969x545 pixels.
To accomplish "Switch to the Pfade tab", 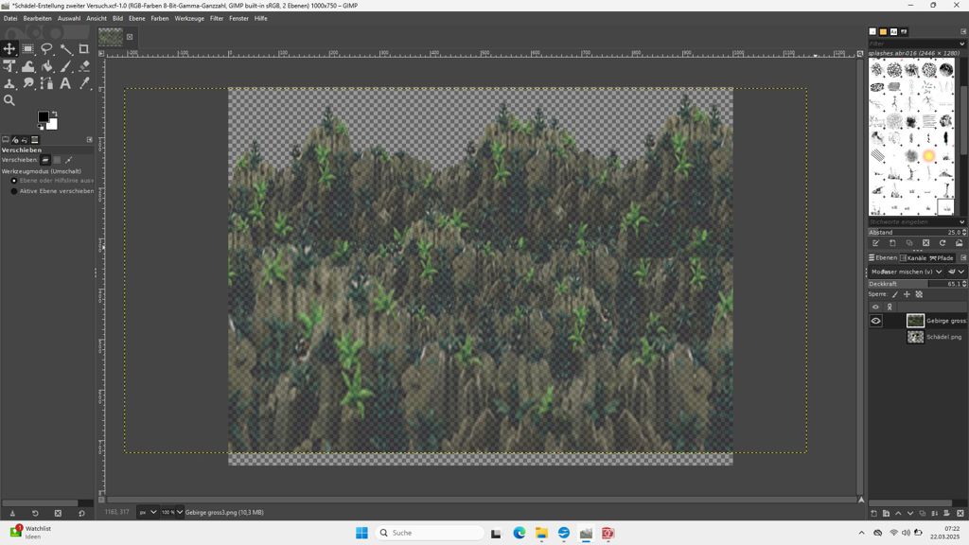I will 942,257.
